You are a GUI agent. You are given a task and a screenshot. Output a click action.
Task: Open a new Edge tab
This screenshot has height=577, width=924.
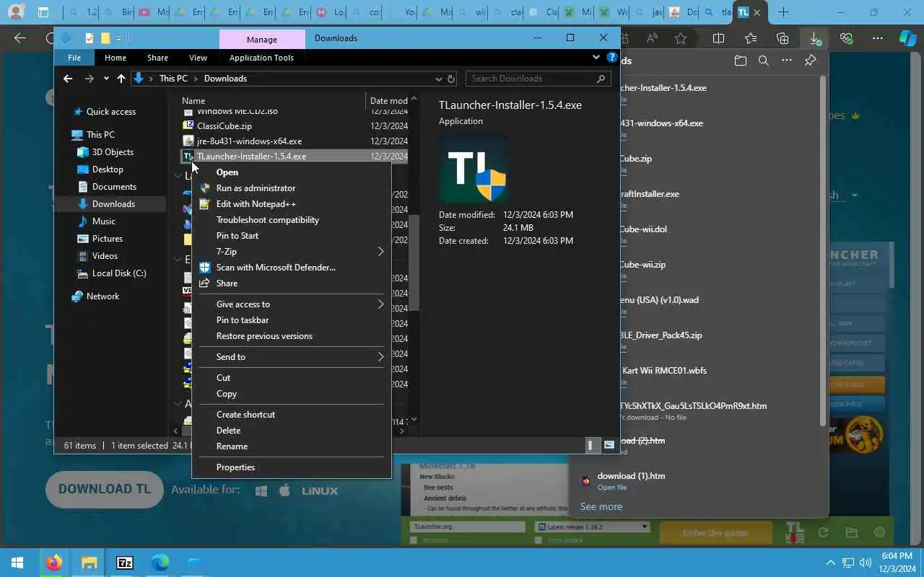[784, 12]
